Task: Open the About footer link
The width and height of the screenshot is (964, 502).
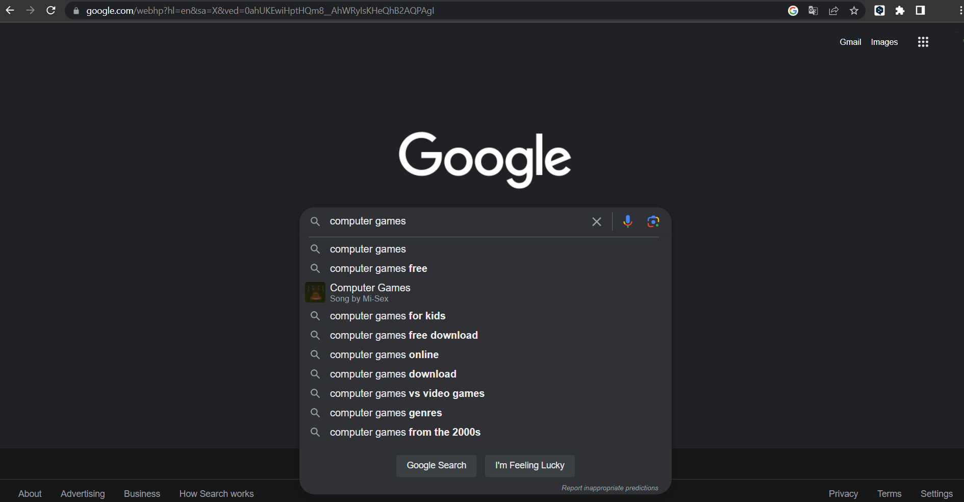Action: tap(30, 494)
